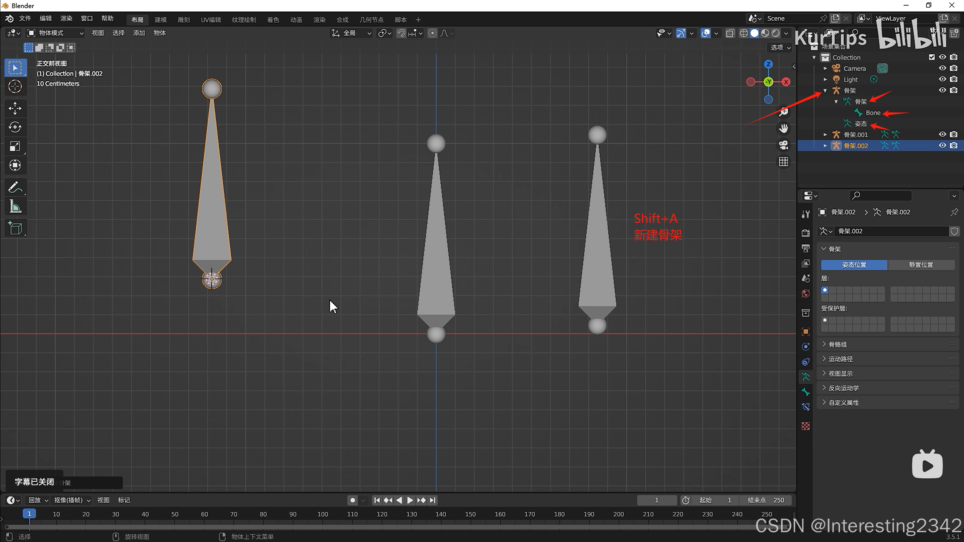The width and height of the screenshot is (964, 542).
Task: Open Bone properties tab in sidebar
Action: click(x=805, y=392)
